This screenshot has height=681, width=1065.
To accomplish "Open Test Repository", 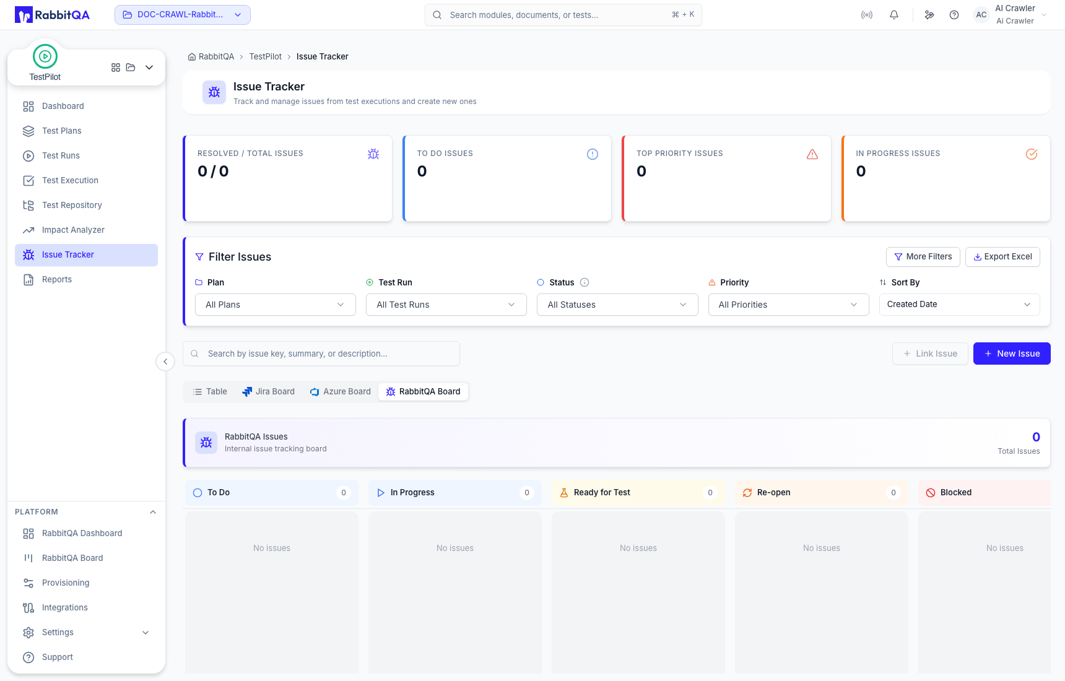I will coord(86,206).
